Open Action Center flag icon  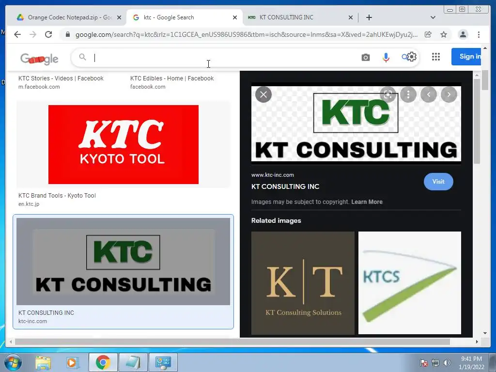pos(423,363)
